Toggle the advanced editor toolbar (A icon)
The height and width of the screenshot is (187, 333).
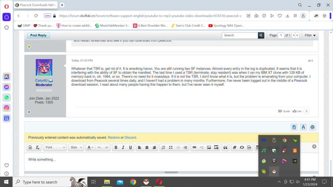coord(303,127)
